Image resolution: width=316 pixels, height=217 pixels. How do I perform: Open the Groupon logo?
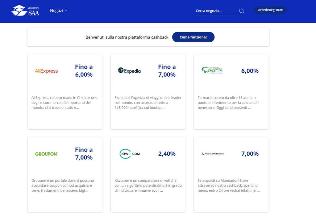[x=46, y=154]
